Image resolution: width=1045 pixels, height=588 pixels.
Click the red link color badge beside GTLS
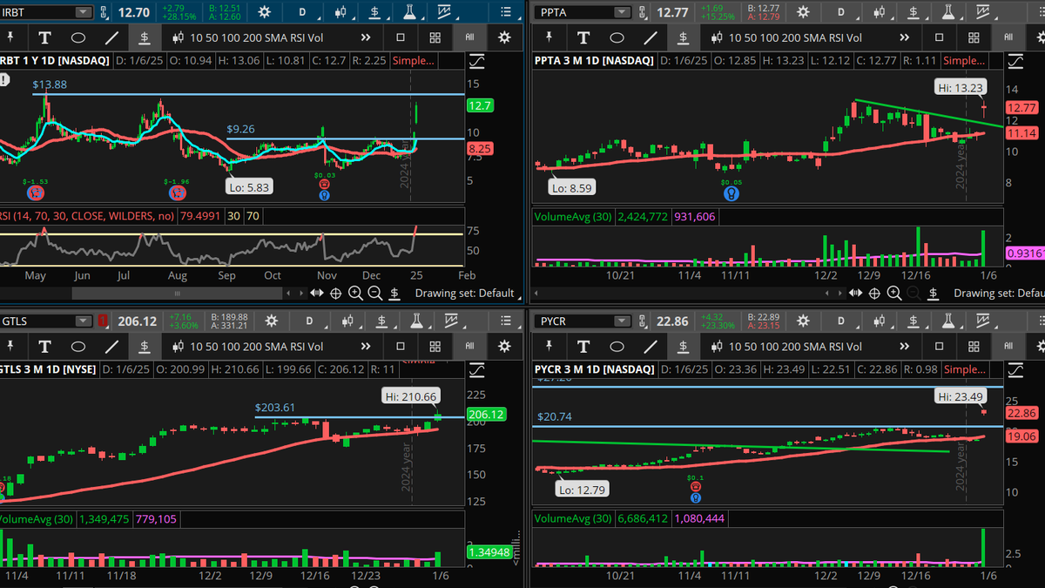pyautogui.click(x=103, y=321)
